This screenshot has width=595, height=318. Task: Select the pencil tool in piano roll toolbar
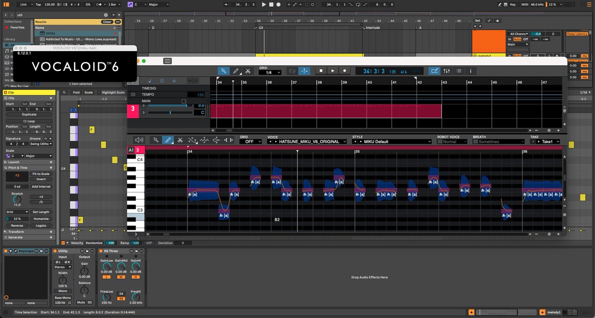168,140
